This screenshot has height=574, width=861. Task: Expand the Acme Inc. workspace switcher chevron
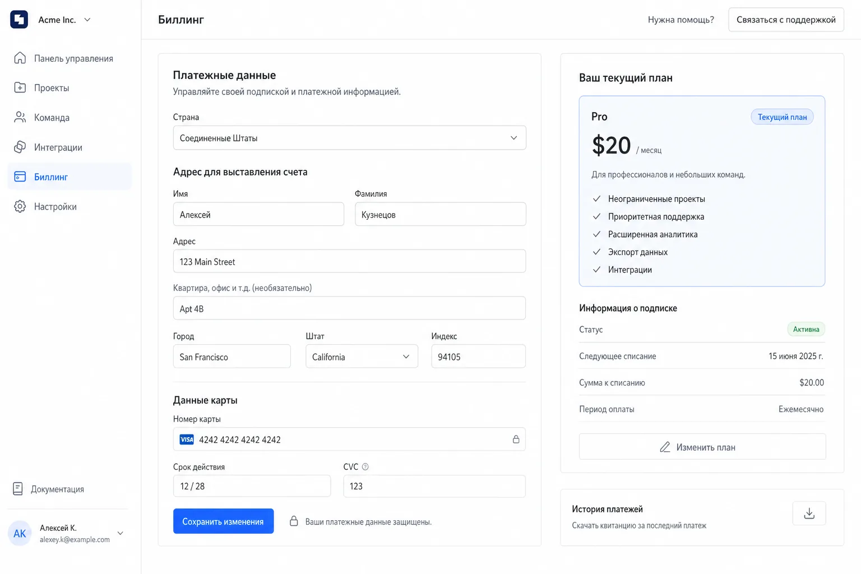(x=87, y=20)
